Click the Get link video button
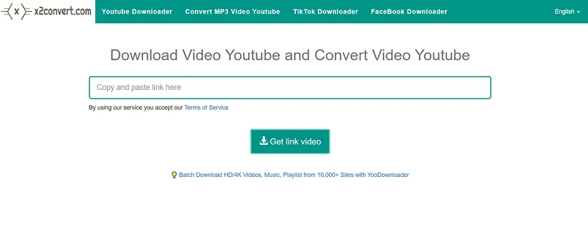The image size is (588, 250). click(290, 142)
